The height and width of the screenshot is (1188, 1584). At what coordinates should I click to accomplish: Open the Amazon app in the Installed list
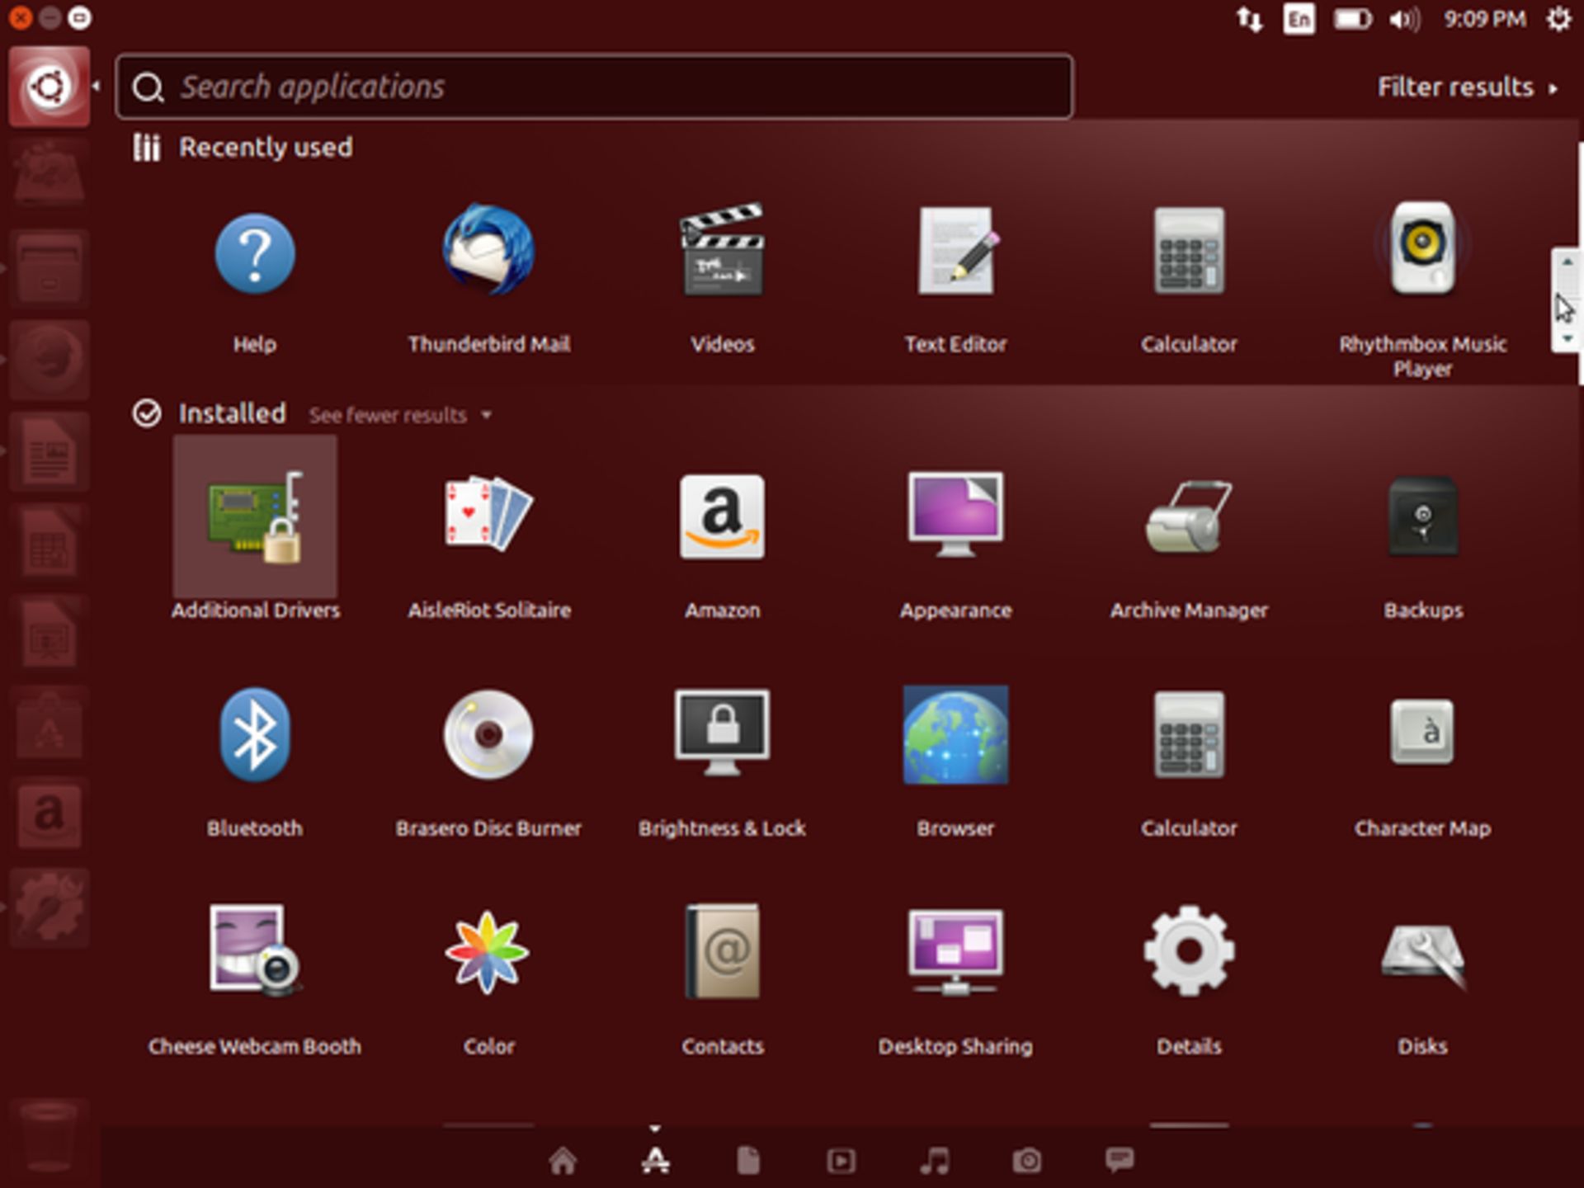(x=722, y=516)
